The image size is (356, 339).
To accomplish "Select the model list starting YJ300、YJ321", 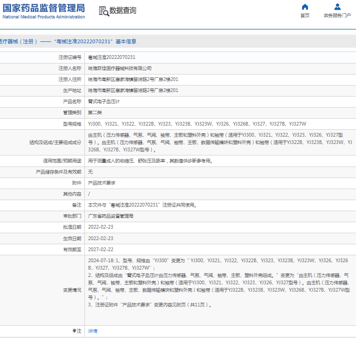I will [x=197, y=124].
